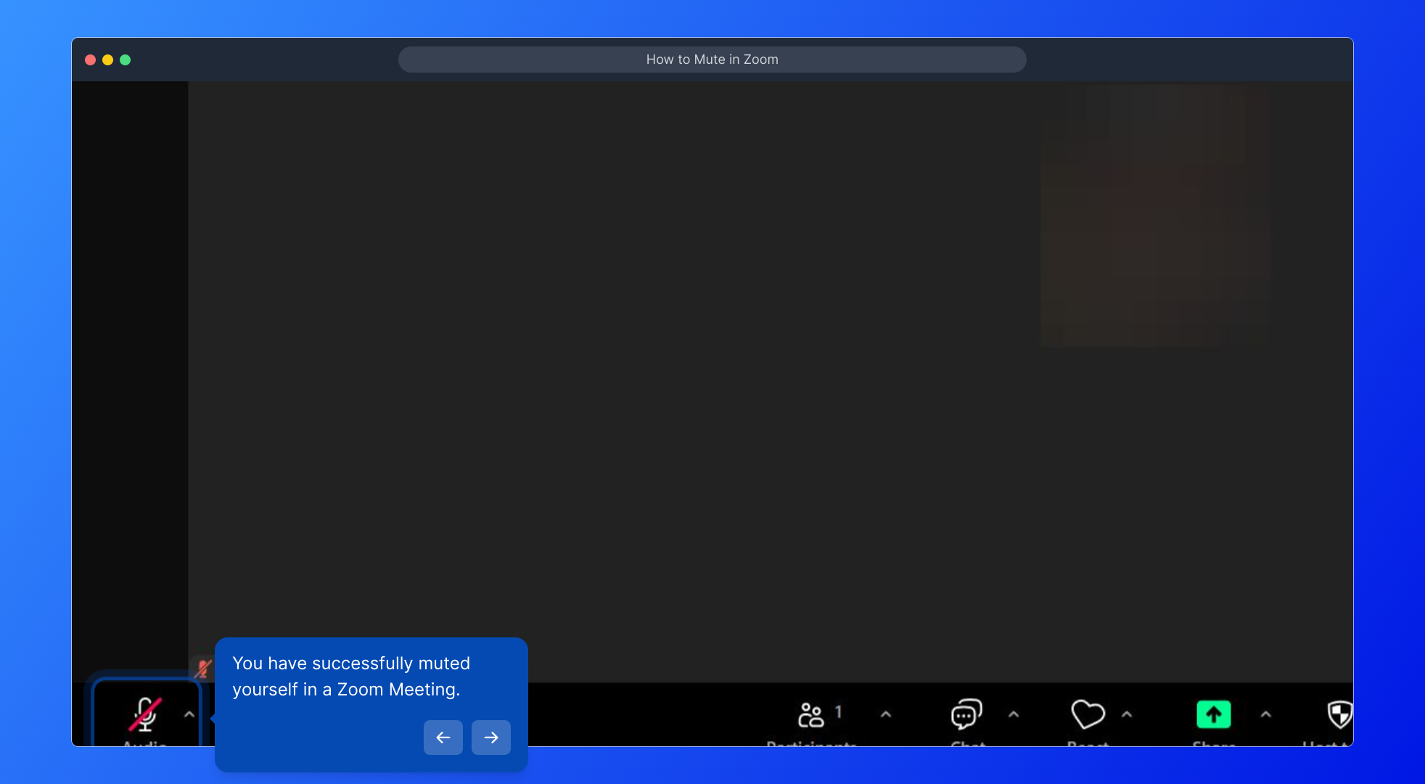
Task: Maximize with the green window button
Action: pyautogui.click(x=126, y=60)
